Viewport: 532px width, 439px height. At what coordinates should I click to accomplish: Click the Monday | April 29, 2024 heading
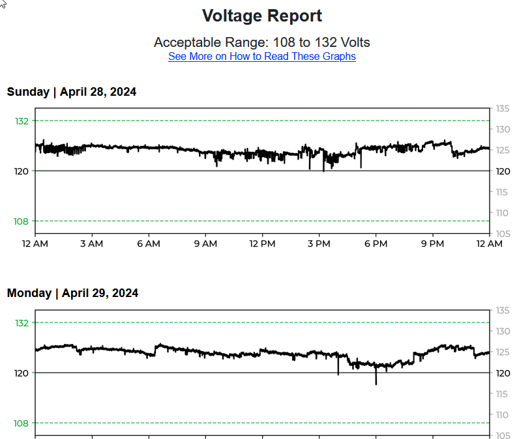[x=72, y=293]
